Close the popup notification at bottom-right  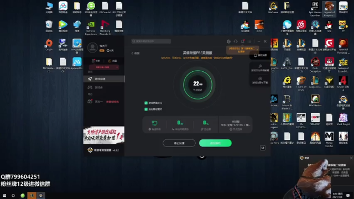point(351,158)
